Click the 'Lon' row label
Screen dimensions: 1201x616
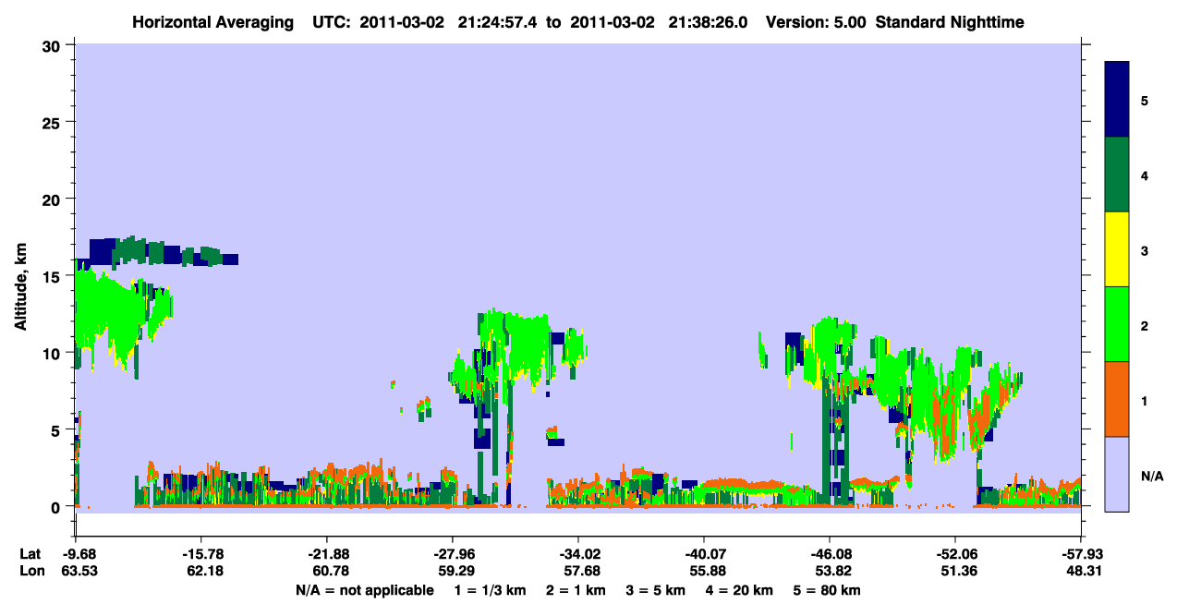point(30,572)
